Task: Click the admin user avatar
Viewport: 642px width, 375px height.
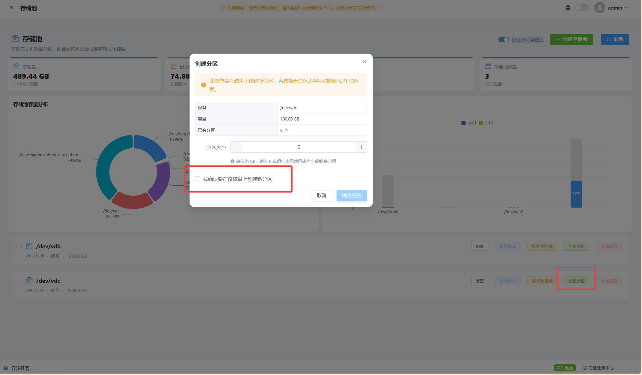Action: click(600, 8)
